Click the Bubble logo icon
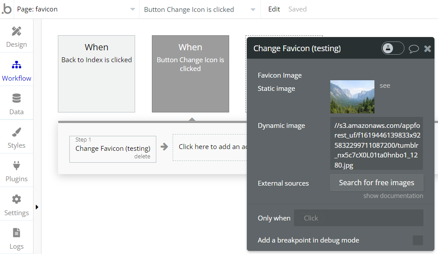The image size is (438, 254). (7, 9)
